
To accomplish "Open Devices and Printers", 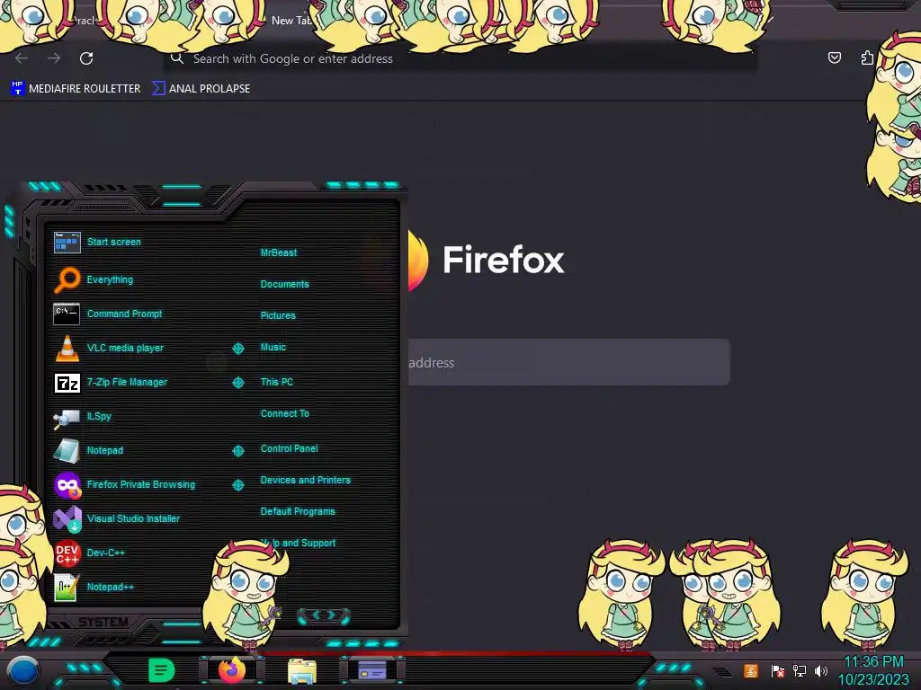I will click(305, 480).
